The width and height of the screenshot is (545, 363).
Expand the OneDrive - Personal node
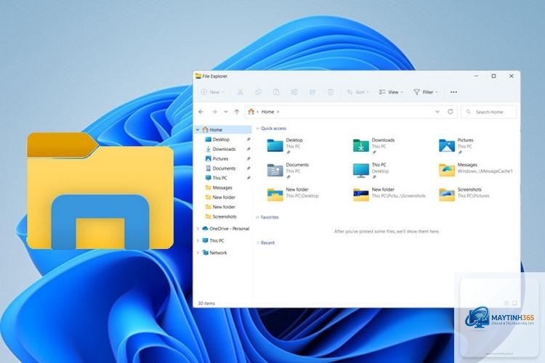tap(198, 229)
